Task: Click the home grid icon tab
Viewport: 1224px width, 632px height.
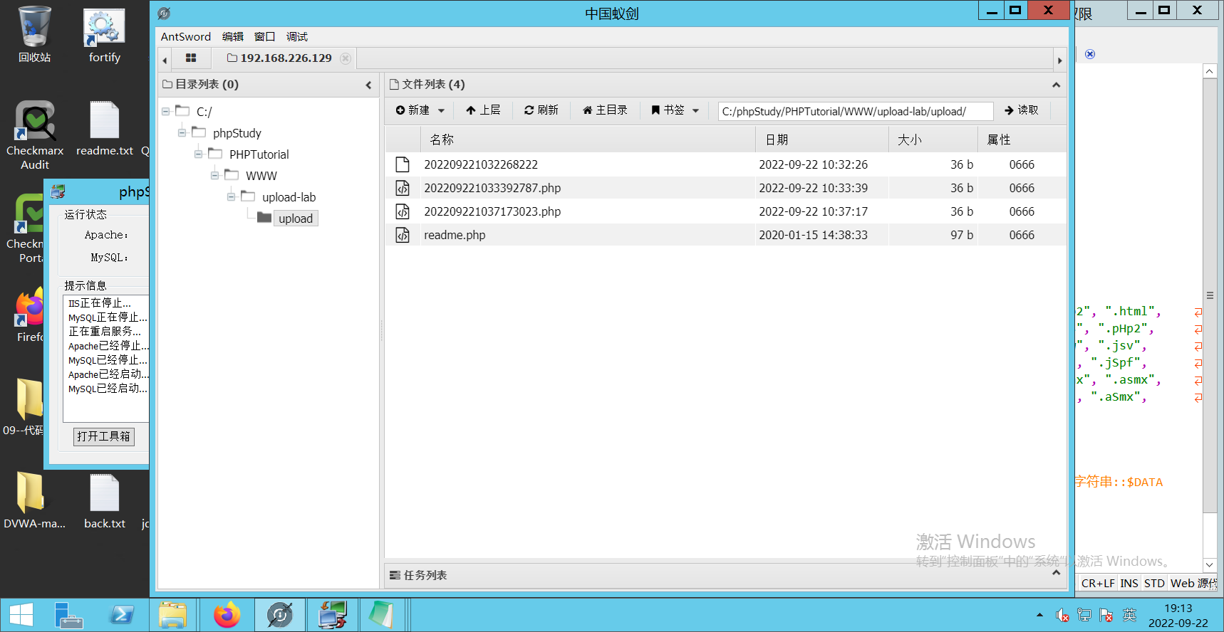Action: (x=190, y=58)
